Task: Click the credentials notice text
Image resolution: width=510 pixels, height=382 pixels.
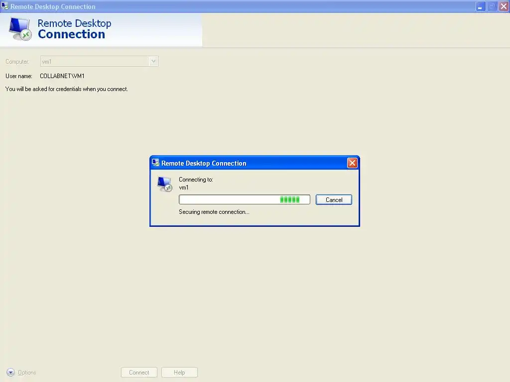Action: tap(67, 89)
